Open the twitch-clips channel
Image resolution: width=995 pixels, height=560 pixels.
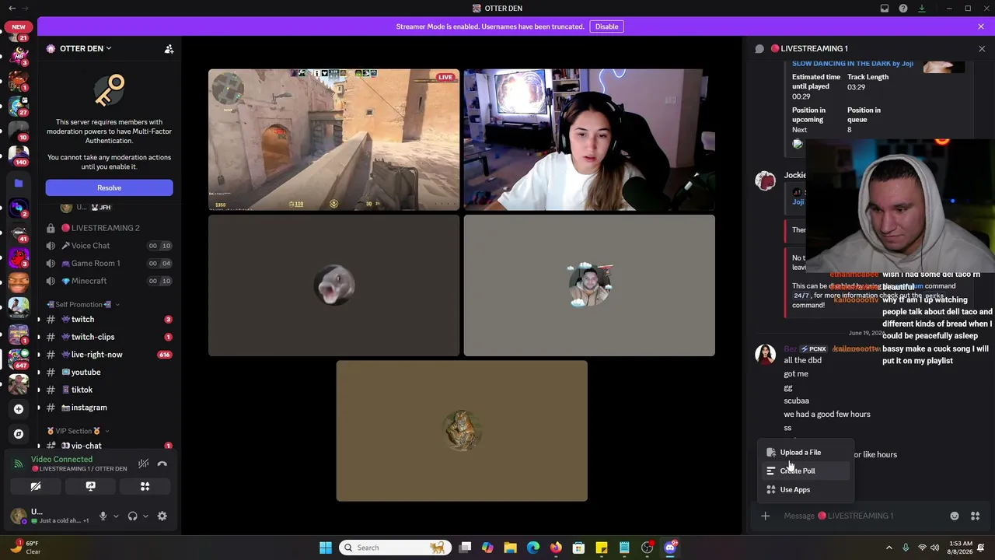tap(109, 337)
